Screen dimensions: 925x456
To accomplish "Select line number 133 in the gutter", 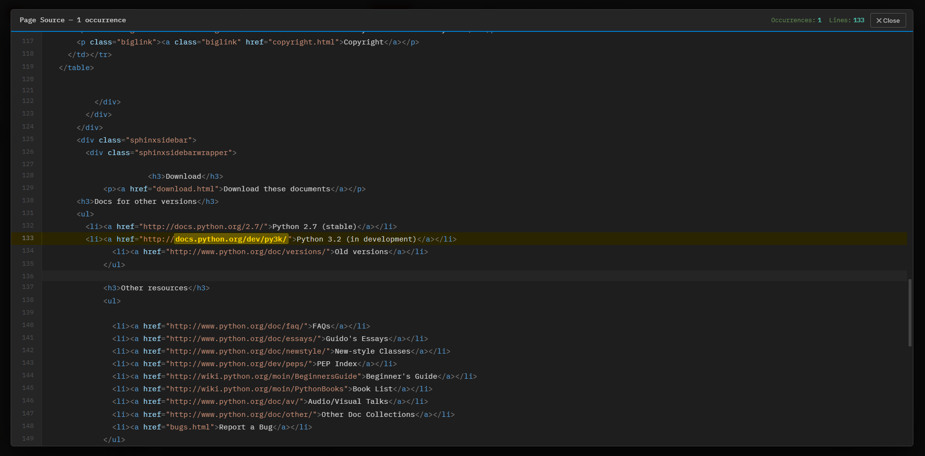I will (28, 238).
